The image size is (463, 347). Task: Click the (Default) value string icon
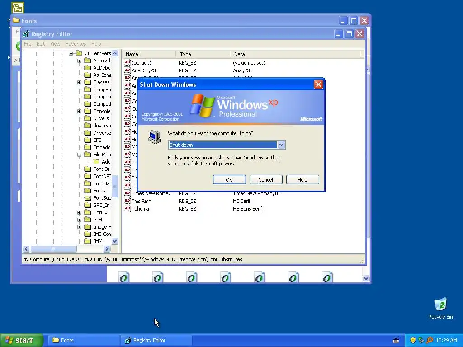127,62
